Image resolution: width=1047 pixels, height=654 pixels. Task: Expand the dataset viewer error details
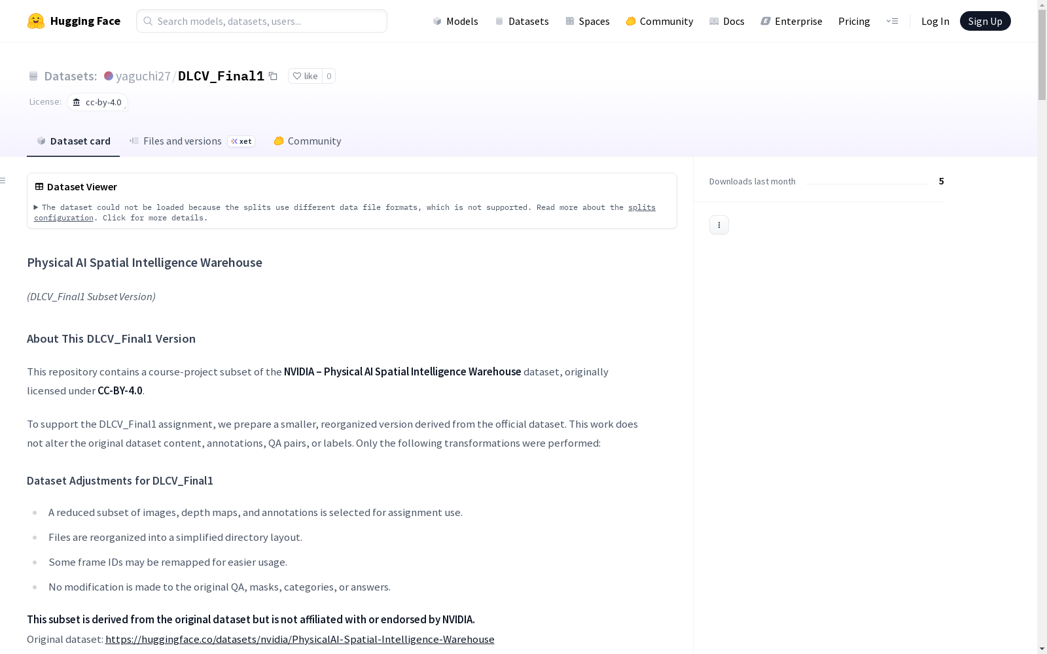coord(36,207)
